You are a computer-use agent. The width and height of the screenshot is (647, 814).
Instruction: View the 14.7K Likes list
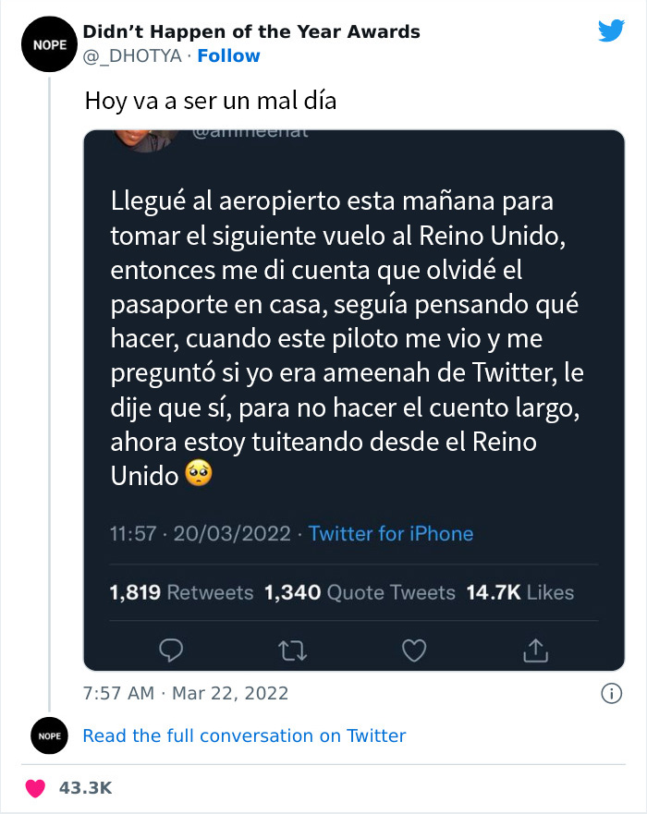(x=519, y=592)
